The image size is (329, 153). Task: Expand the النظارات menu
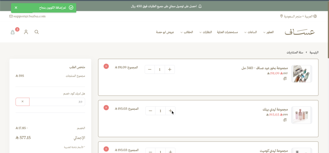(206, 32)
